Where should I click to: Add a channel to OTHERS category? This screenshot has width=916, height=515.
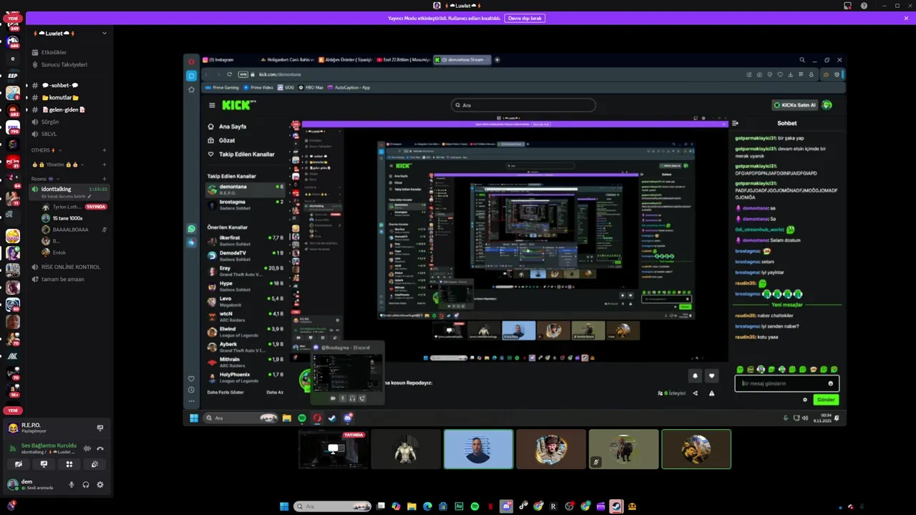(104, 150)
